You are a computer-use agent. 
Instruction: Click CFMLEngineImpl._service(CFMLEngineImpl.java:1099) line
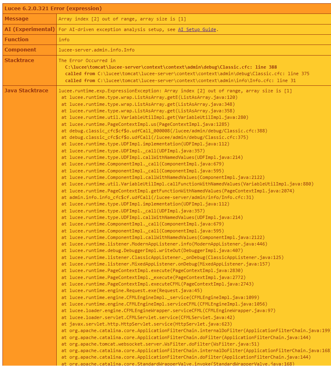pyautogui.click(x=160, y=297)
